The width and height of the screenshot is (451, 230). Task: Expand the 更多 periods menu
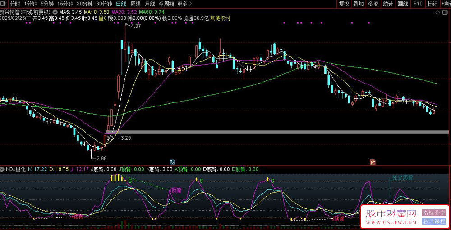click(x=183, y=4)
